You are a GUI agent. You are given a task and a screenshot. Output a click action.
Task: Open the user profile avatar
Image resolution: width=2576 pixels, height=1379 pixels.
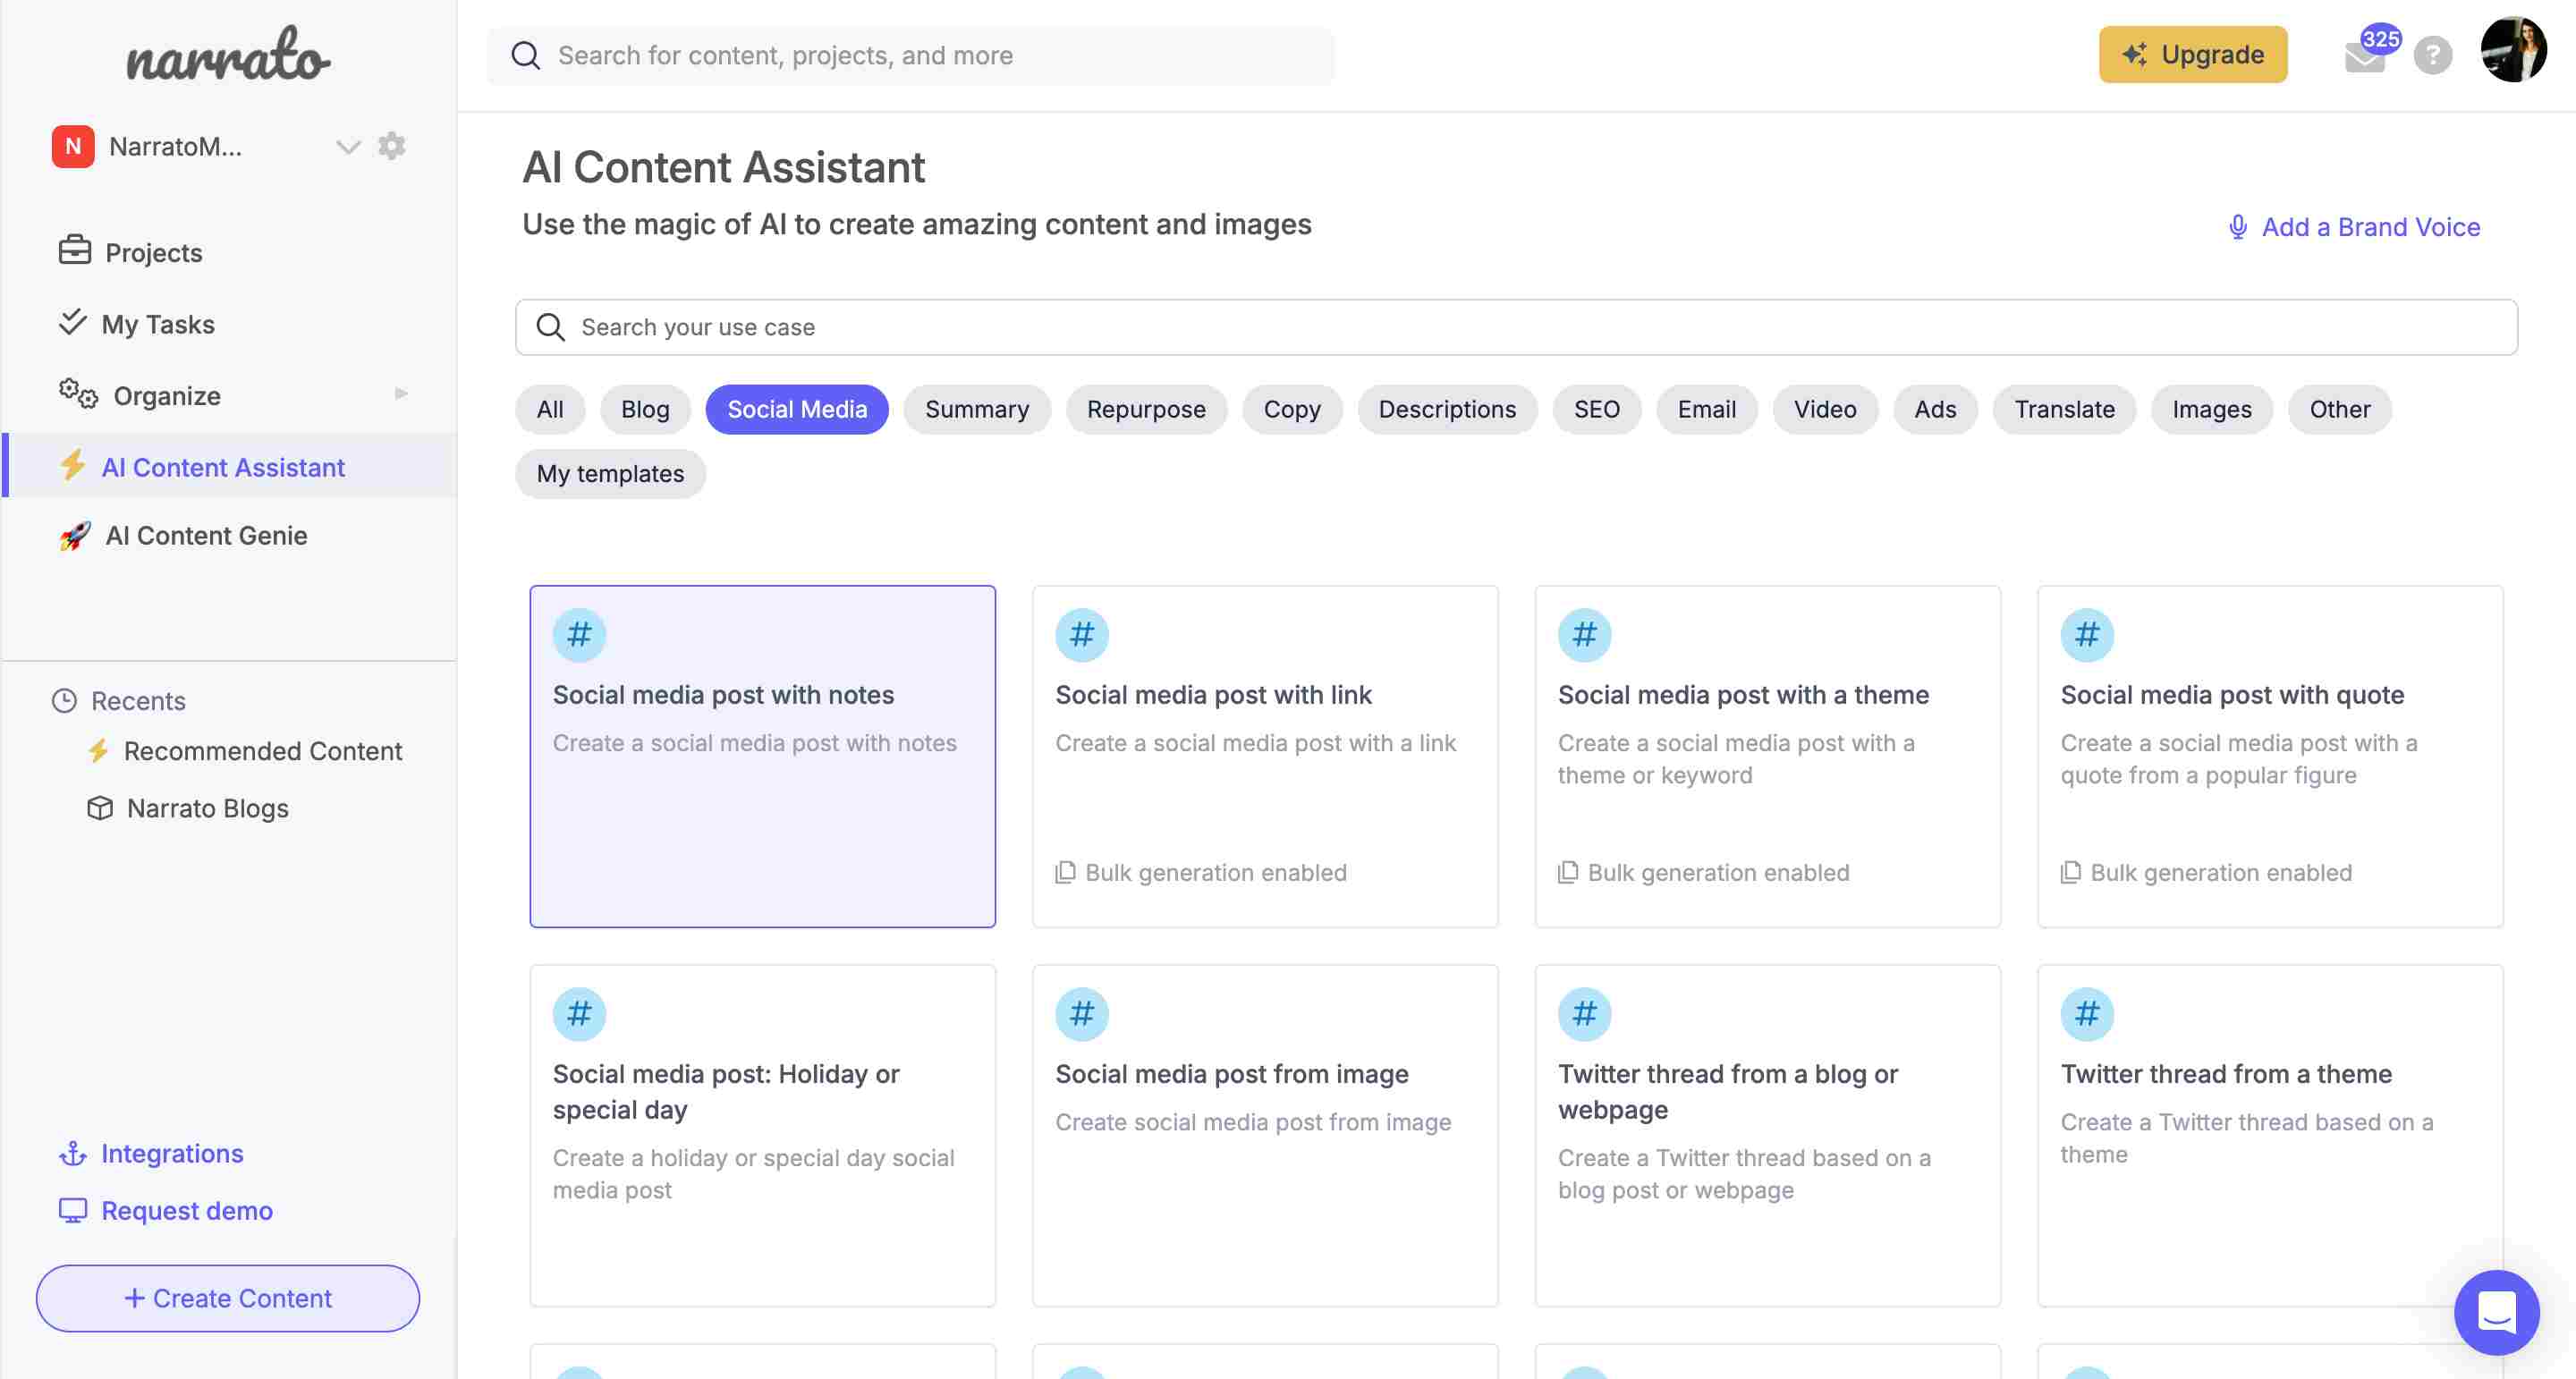point(2514,50)
